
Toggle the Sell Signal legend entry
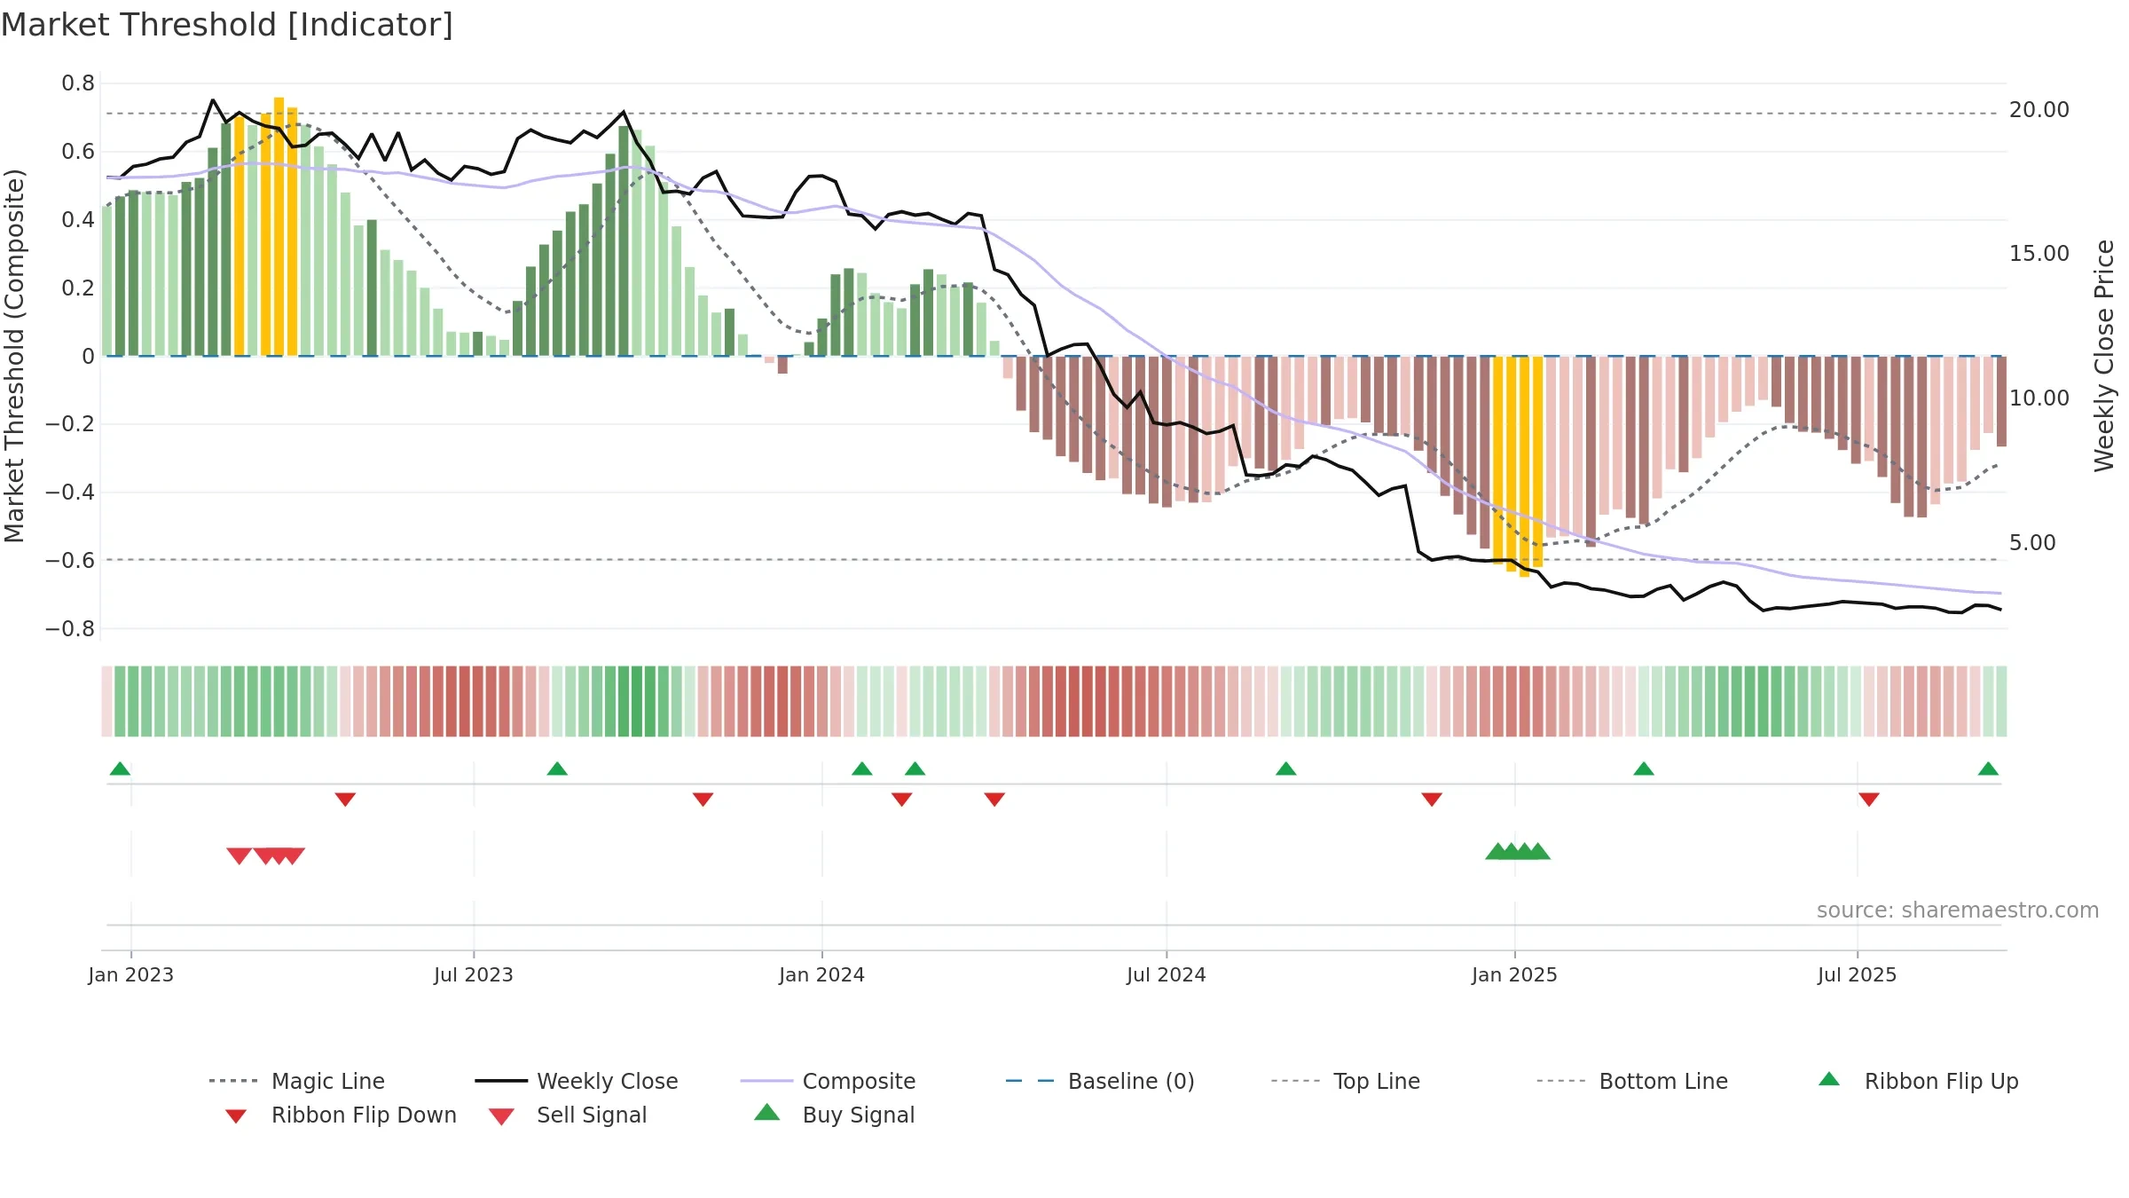coord(568,1115)
